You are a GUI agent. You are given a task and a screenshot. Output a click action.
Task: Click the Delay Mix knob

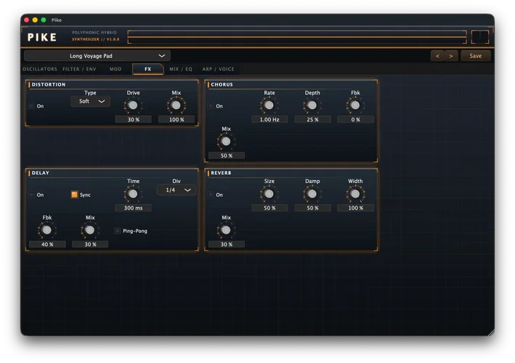point(90,230)
